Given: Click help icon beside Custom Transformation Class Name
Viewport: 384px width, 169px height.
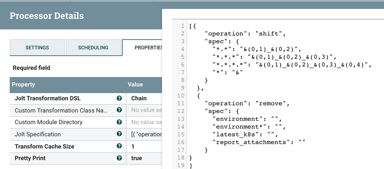Looking at the screenshot, I should click(x=119, y=110).
